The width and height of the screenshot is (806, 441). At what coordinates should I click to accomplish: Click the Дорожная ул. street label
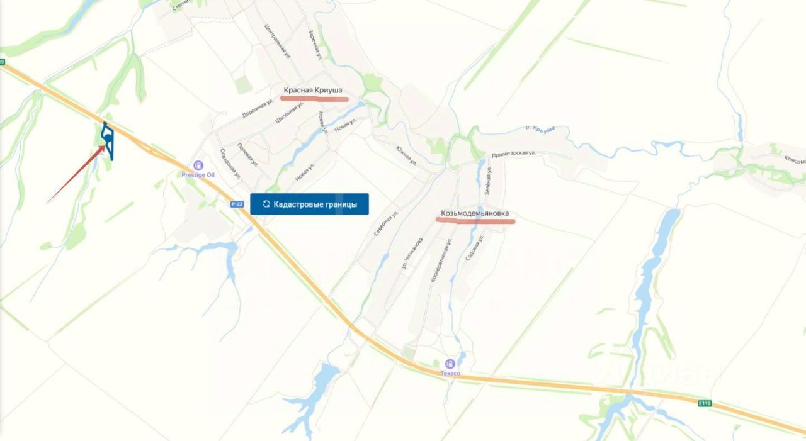[258, 109]
